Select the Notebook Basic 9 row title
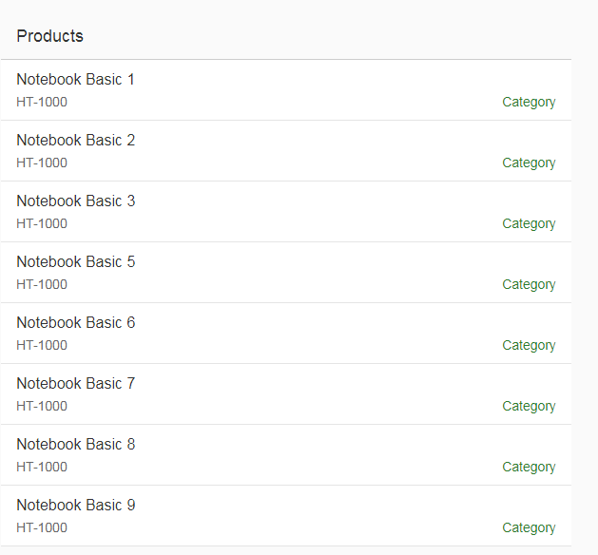Viewport: 598px width, 555px height. [x=76, y=506]
